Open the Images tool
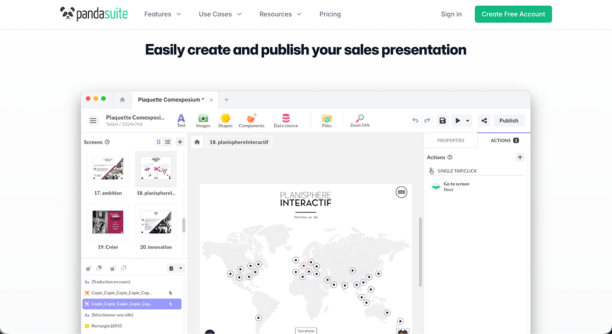 [x=203, y=121]
